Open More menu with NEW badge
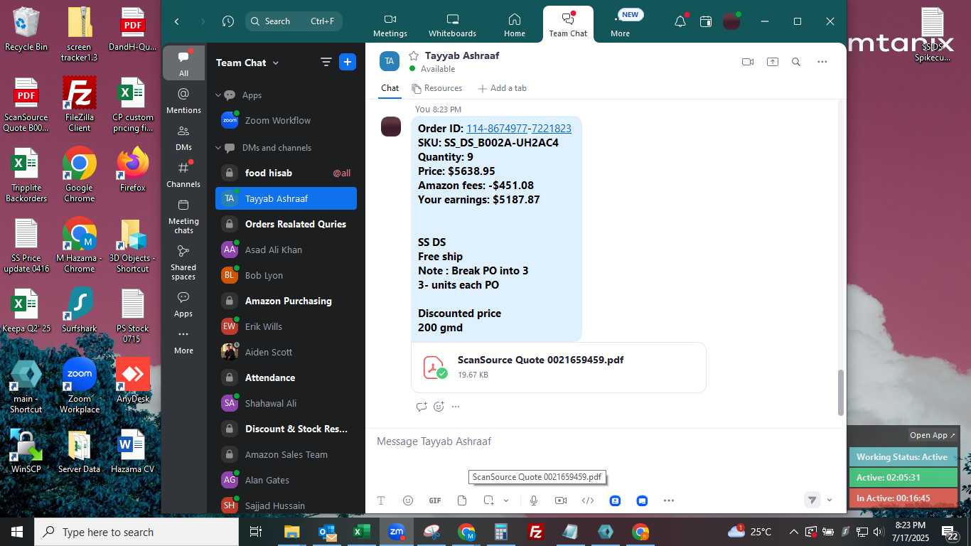This screenshot has height=546, width=971. click(620, 25)
